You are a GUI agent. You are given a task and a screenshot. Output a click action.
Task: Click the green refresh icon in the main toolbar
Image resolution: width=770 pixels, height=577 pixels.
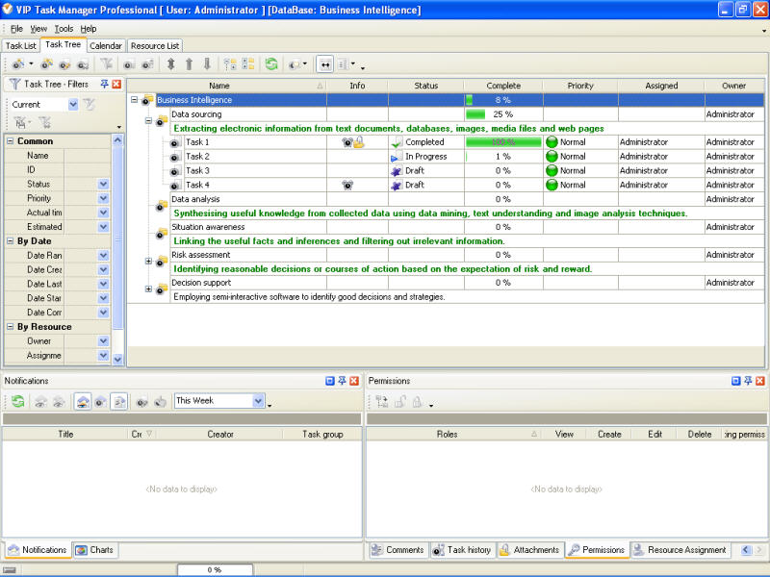click(x=271, y=63)
